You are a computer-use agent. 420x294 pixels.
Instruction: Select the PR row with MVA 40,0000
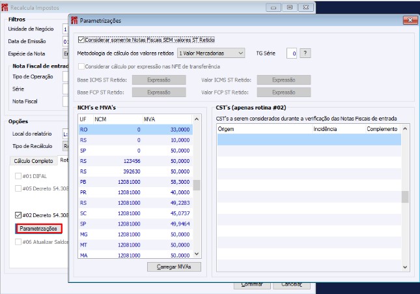(135, 192)
